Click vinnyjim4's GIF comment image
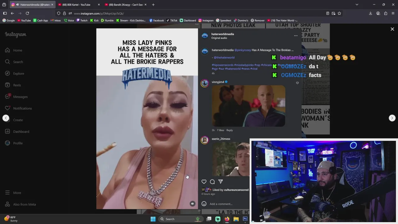Screen dimensions: 398x224 [x=248, y=106]
